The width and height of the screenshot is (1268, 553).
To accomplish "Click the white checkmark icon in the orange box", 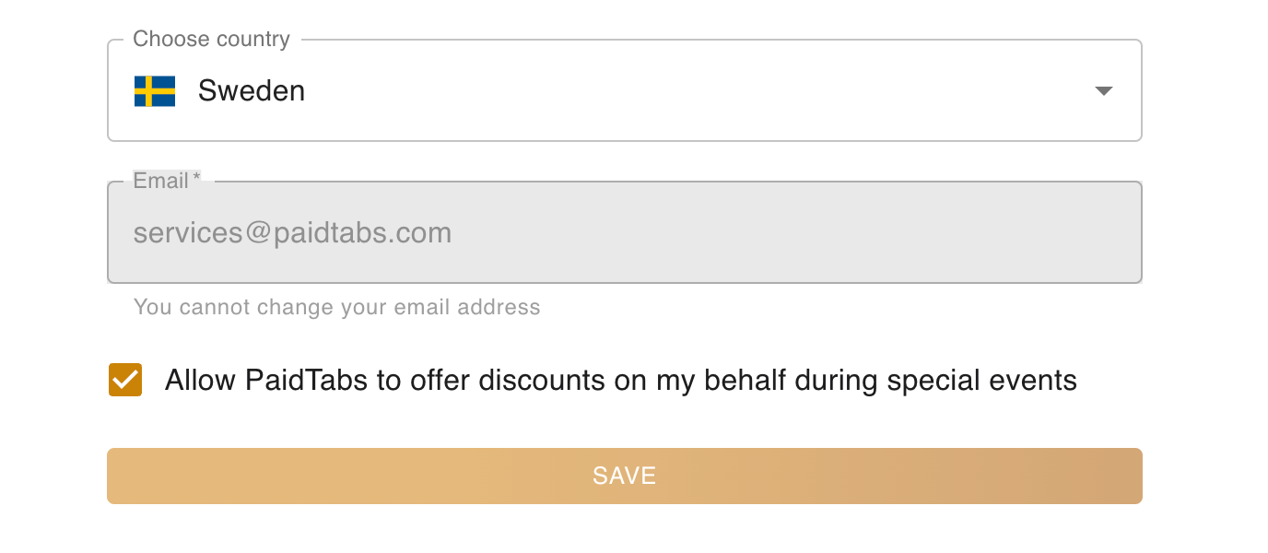I will pyautogui.click(x=125, y=380).
